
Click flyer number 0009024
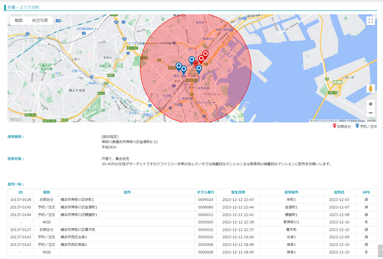pyautogui.click(x=206, y=200)
